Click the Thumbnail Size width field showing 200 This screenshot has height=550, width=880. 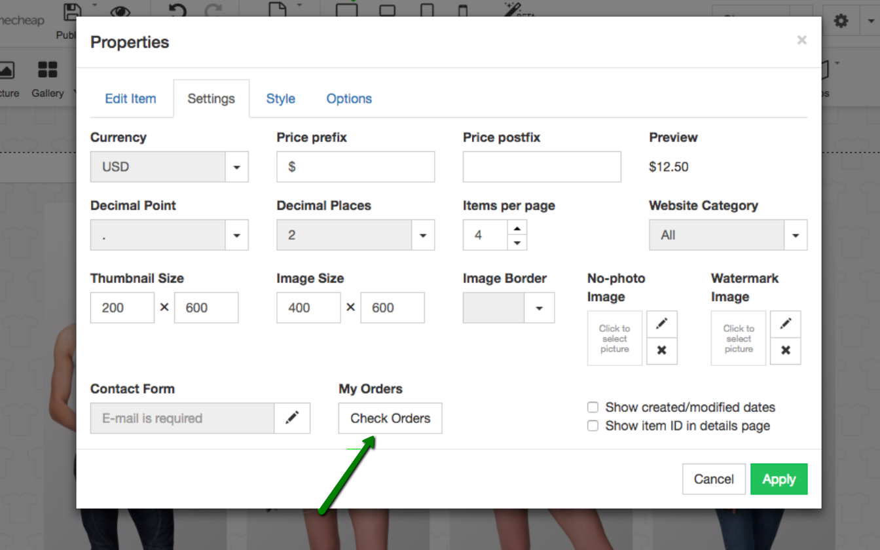point(122,308)
